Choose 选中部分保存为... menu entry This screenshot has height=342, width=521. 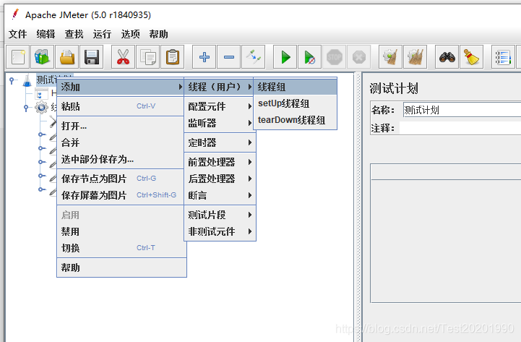(x=120, y=159)
